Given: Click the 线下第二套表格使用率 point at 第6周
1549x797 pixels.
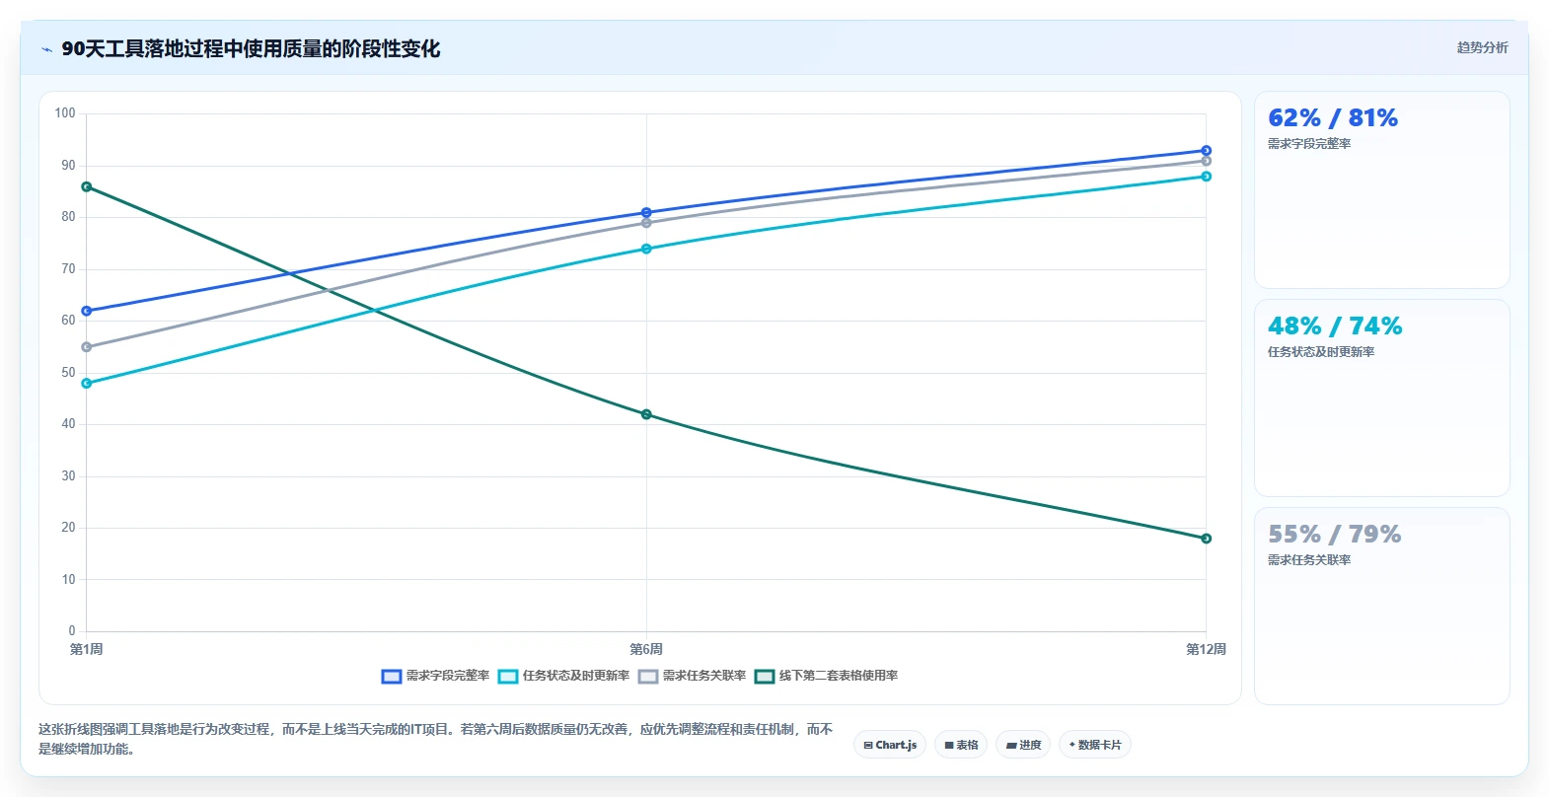Looking at the screenshot, I should (x=646, y=414).
